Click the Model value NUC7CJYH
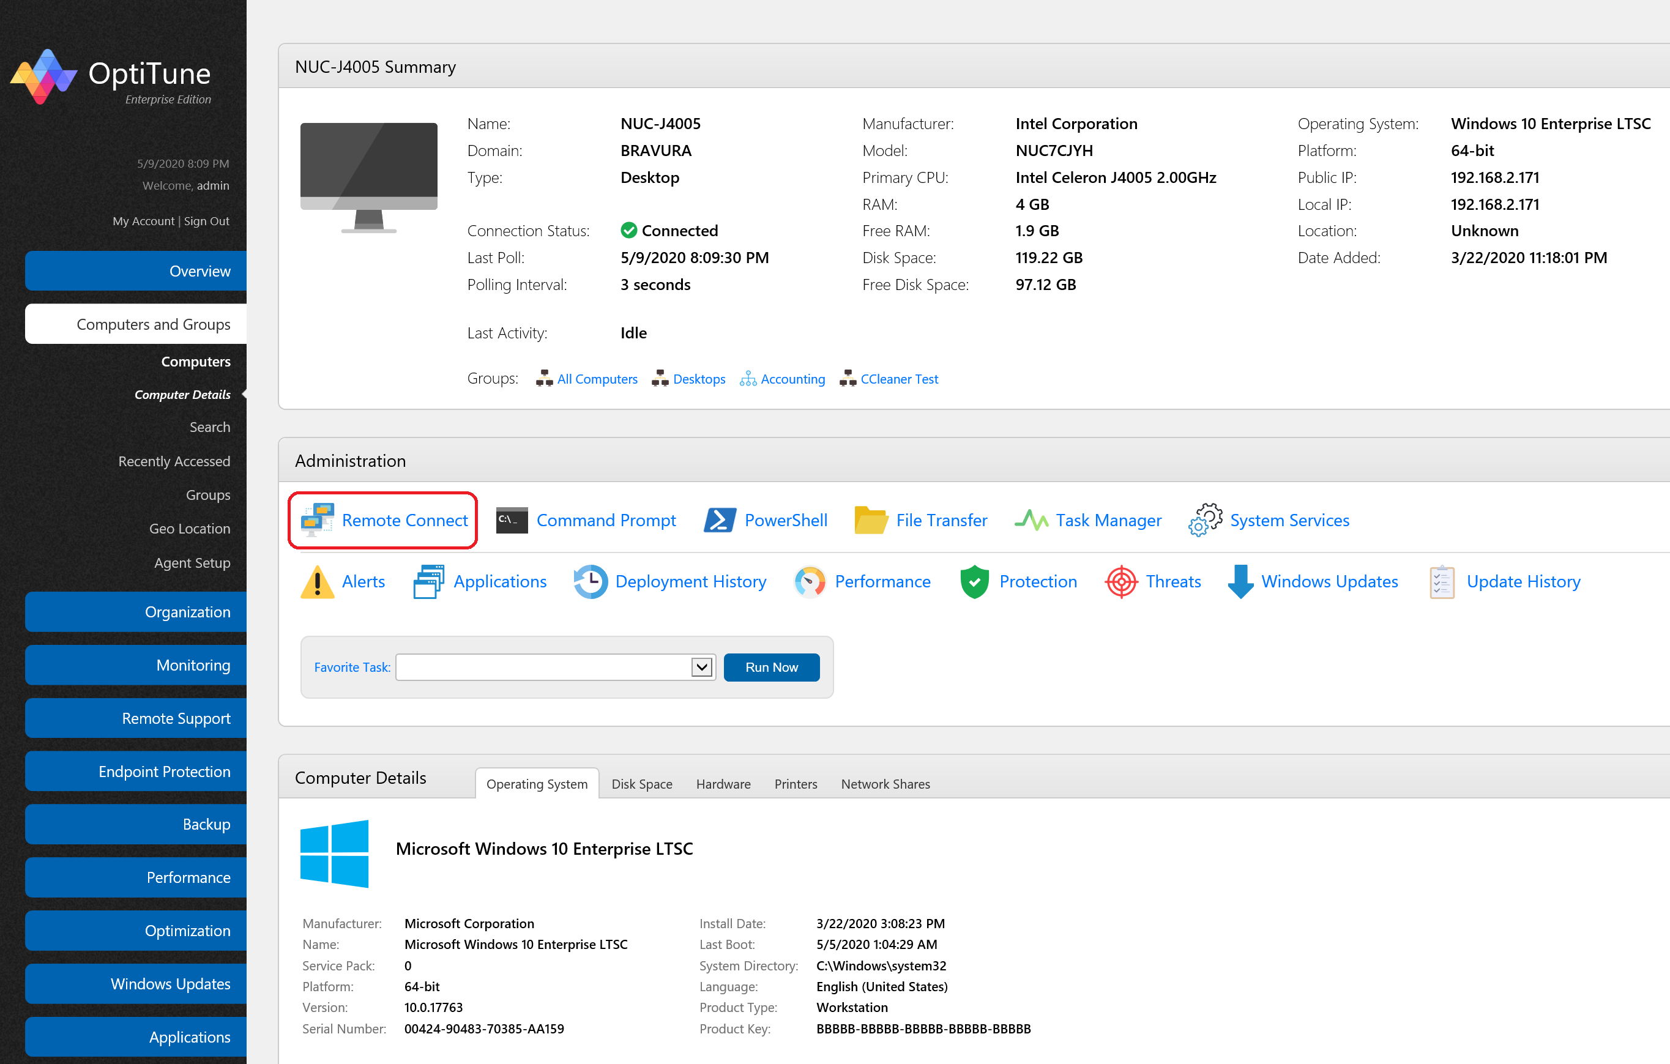Screen dimensions: 1670x1064 pyautogui.click(x=1054, y=151)
